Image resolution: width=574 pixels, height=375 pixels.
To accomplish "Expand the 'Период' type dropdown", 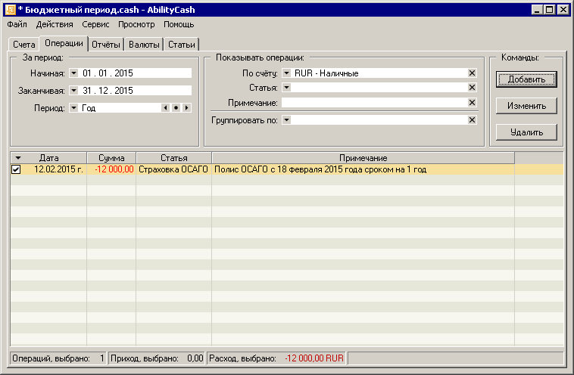I will click(x=73, y=108).
